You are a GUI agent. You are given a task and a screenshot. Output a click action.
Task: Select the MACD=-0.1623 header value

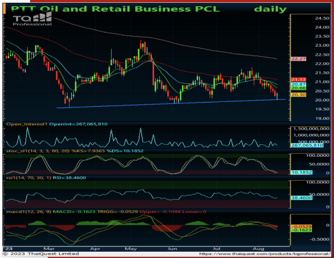(x=74, y=212)
